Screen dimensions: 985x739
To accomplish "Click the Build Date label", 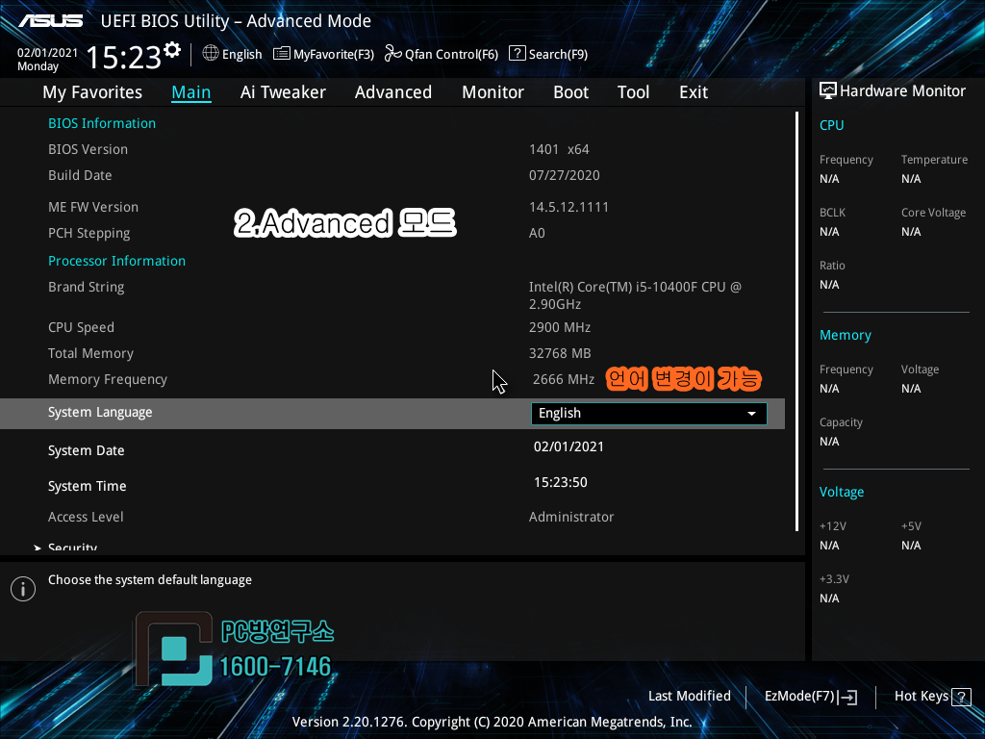I will (x=80, y=175).
